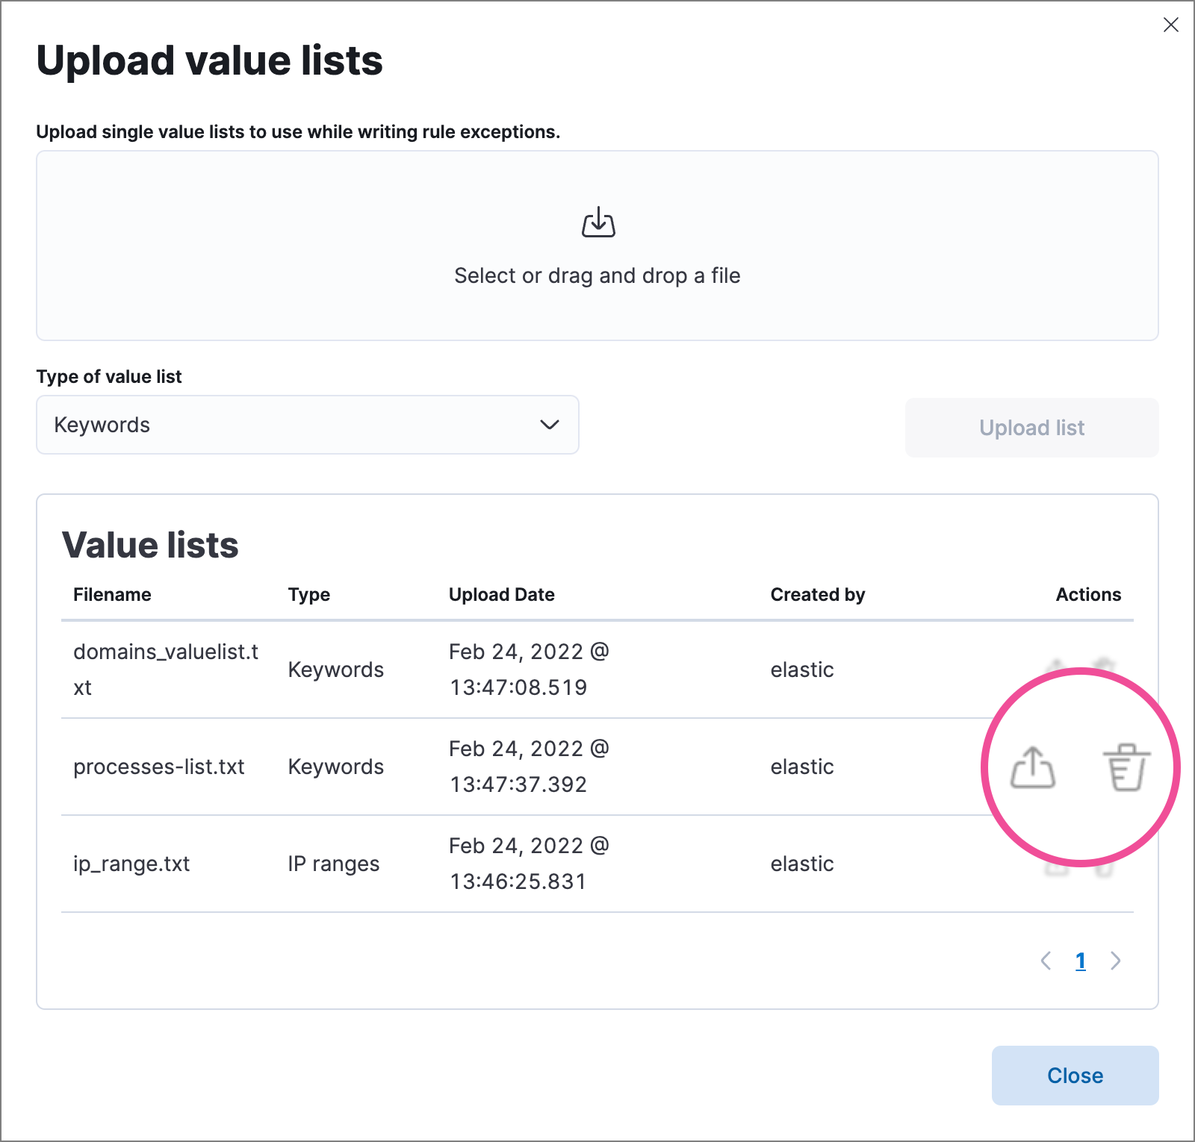Dismiss the dialog using the X icon
Screen dimensions: 1195x1142
[x=1170, y=25]
